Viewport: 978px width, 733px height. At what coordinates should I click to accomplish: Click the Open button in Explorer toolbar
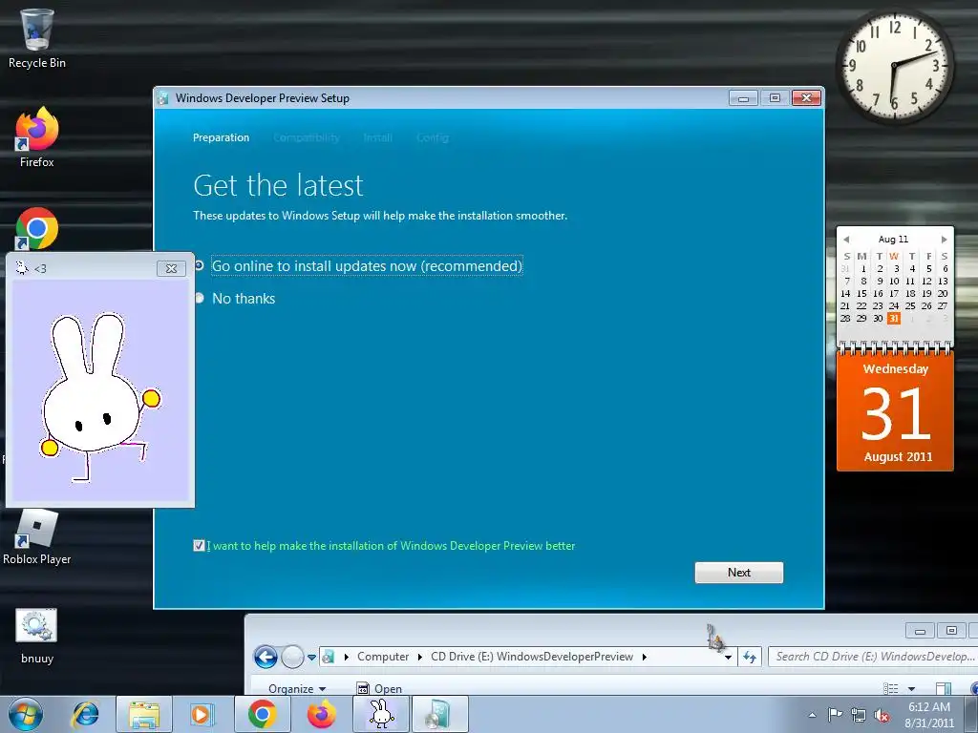[379, 689]
